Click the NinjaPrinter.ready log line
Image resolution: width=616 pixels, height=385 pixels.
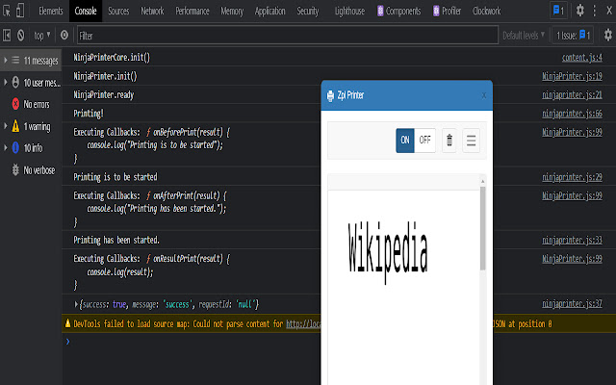coord(104,94)
